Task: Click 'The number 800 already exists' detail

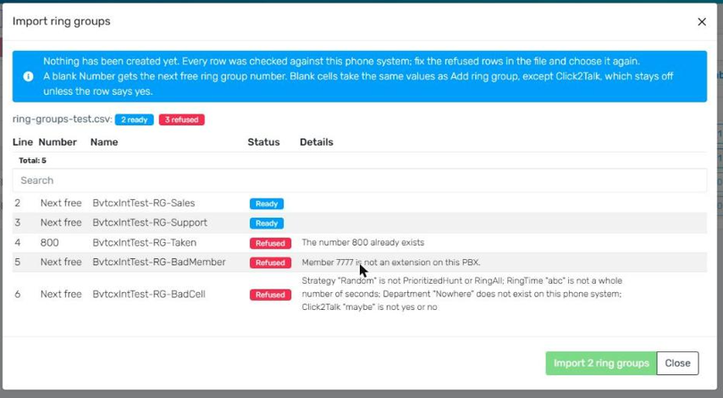Action: pyautogui.click(x=363, y=242)
